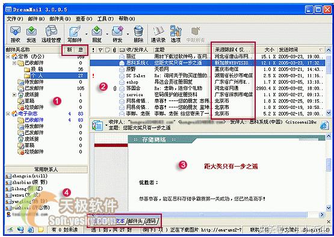This screenshot has width=334, height=237.
Task: Collapse the 电子杂志 account tree
Action: (8, 114)
